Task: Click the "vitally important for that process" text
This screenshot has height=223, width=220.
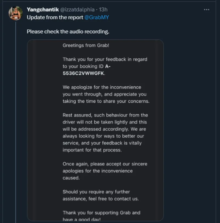Action: (x=92, y=150)
